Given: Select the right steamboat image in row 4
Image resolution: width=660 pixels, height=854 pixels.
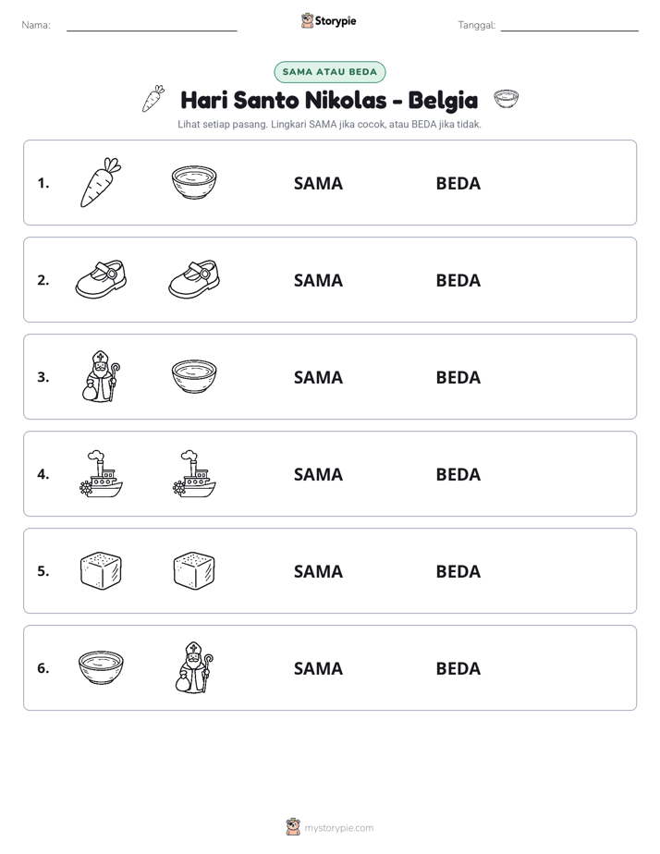Looking at the screenshot, I should 194,474.
